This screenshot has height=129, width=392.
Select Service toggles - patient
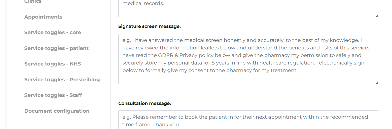tap(56, 48)
